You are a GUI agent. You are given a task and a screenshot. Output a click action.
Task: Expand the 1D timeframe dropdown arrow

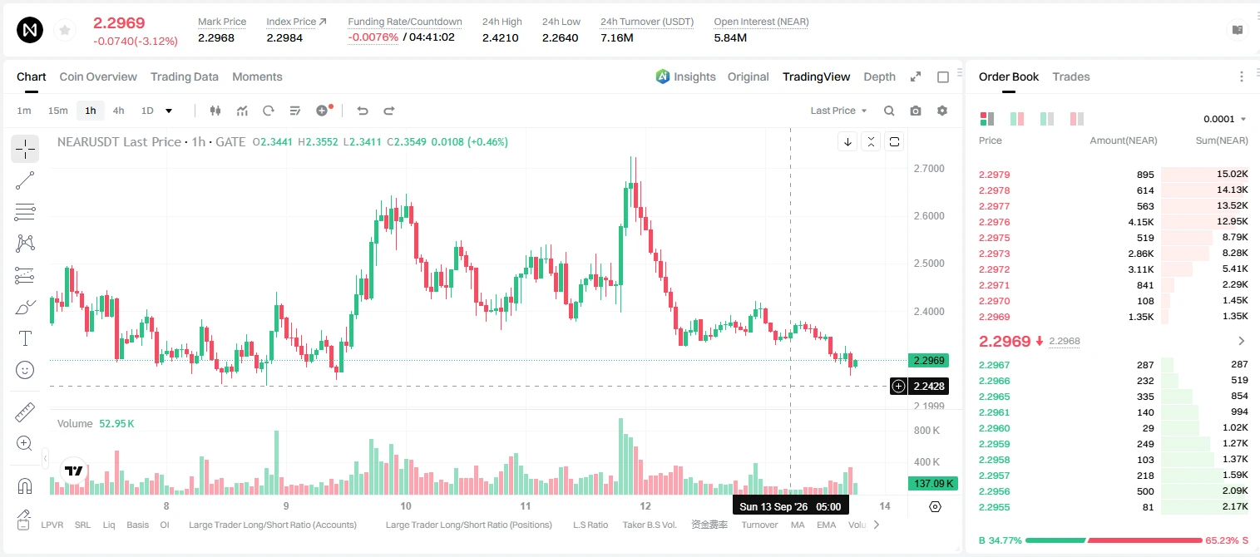pyautogui.click(x=169, y=111)
